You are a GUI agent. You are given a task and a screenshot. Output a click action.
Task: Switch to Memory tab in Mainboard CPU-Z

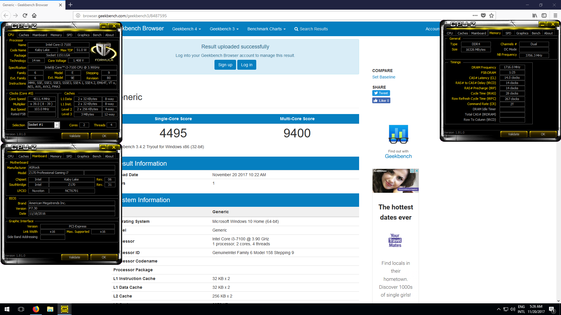[56, 156]
